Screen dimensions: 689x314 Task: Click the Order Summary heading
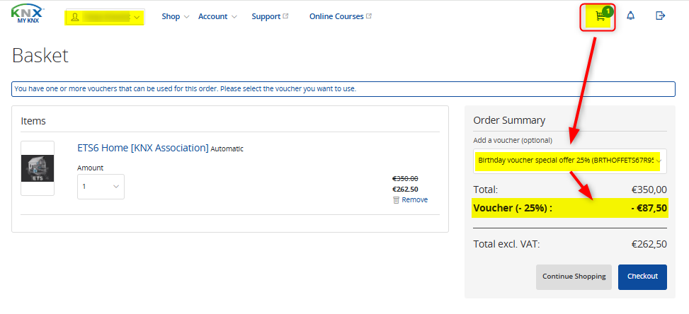[x=509, y=121]
